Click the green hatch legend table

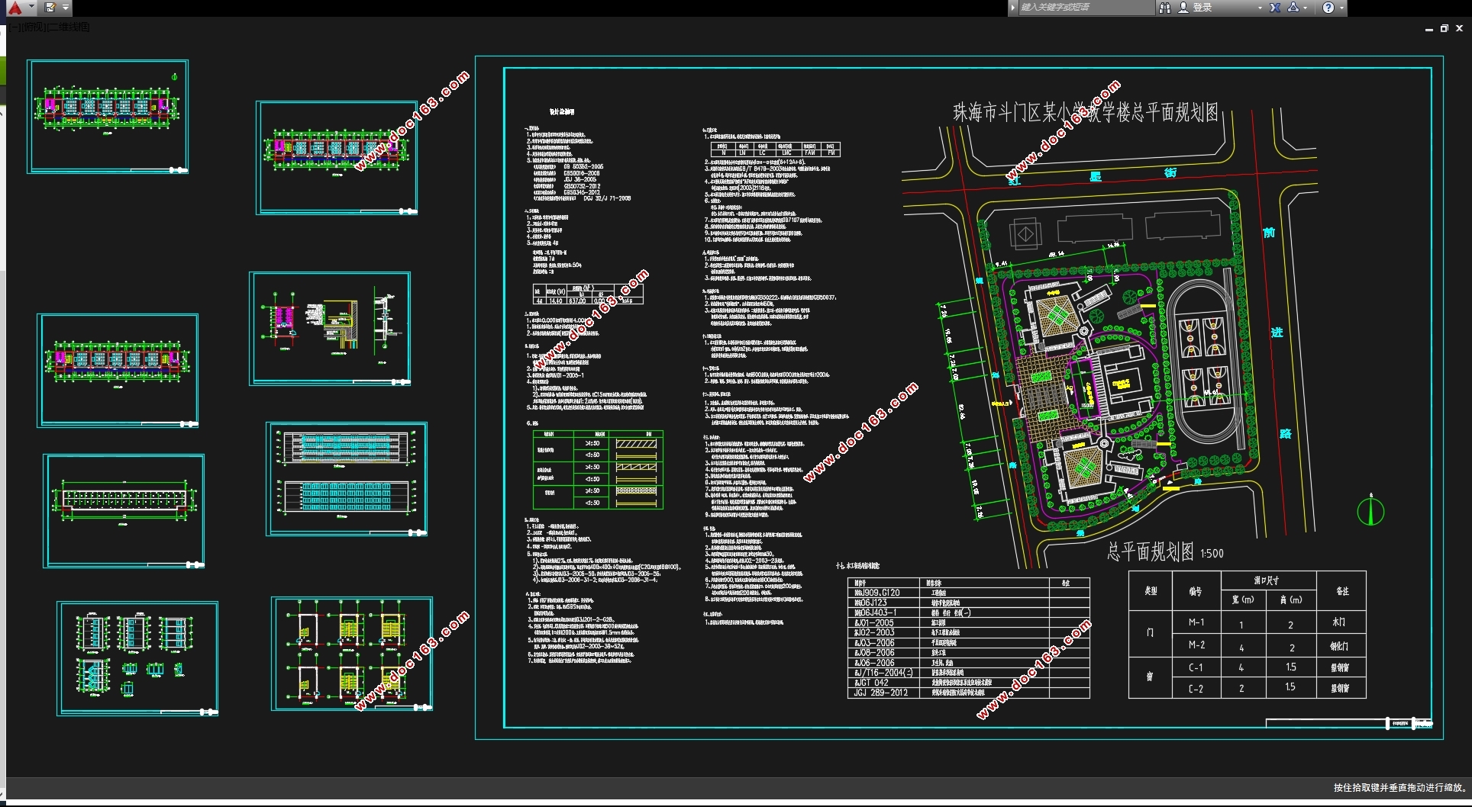(x=598, y=470)
